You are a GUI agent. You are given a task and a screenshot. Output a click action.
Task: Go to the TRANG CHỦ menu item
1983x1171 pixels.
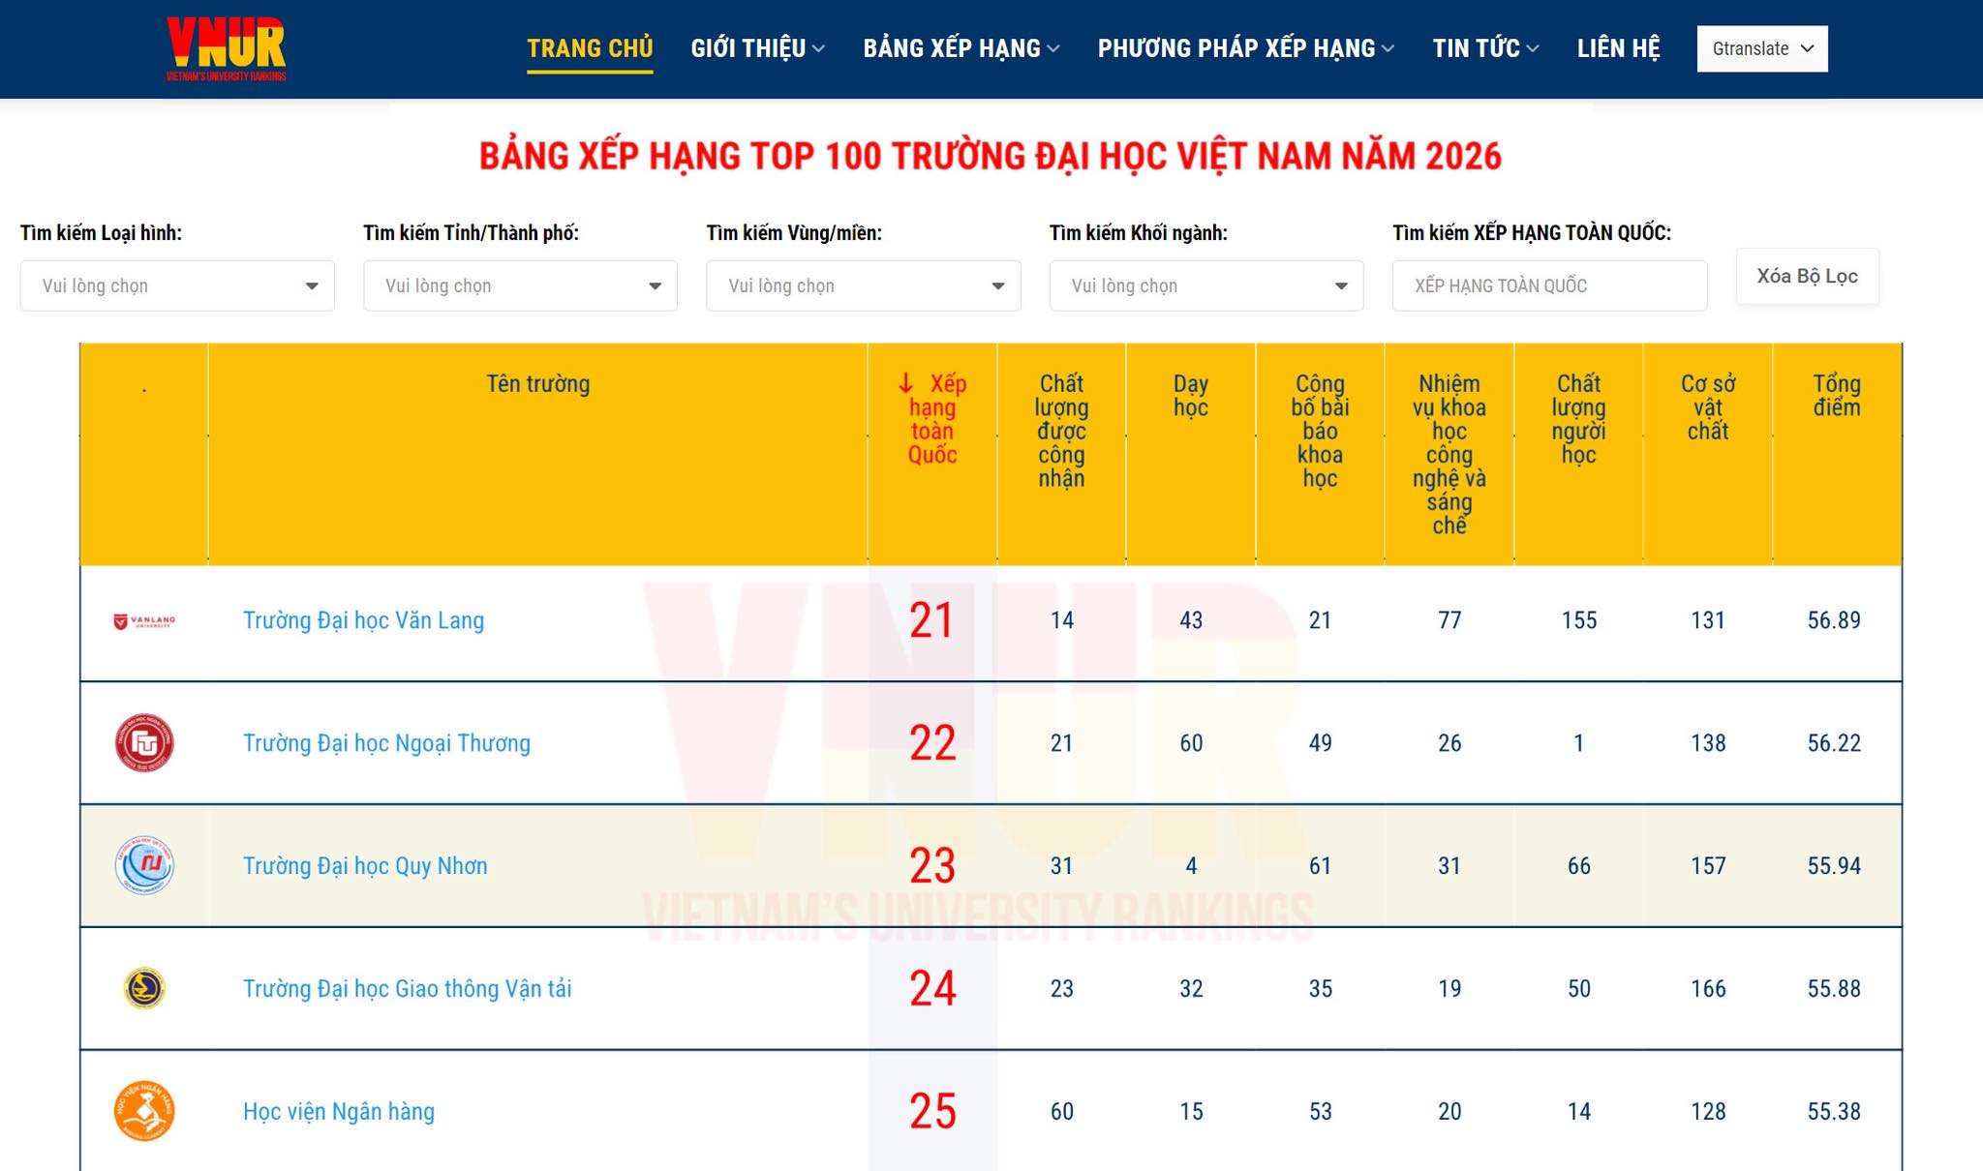coord(590,48)
